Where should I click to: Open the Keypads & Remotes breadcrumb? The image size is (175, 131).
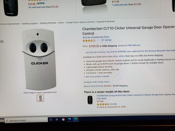[x=106, y=22]
